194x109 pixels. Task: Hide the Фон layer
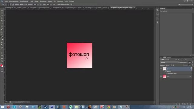[161, 77]
